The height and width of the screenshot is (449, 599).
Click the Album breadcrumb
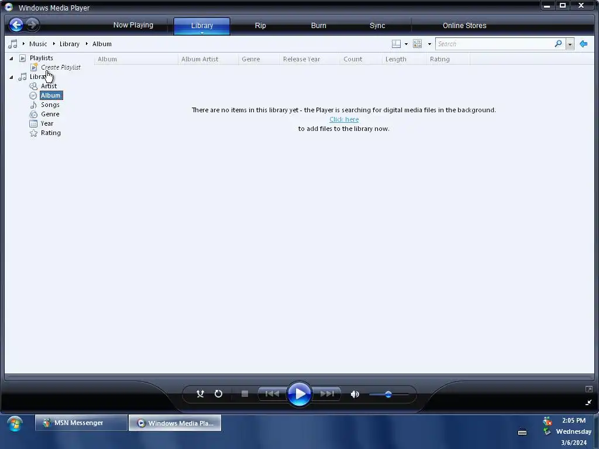(102, 44)
